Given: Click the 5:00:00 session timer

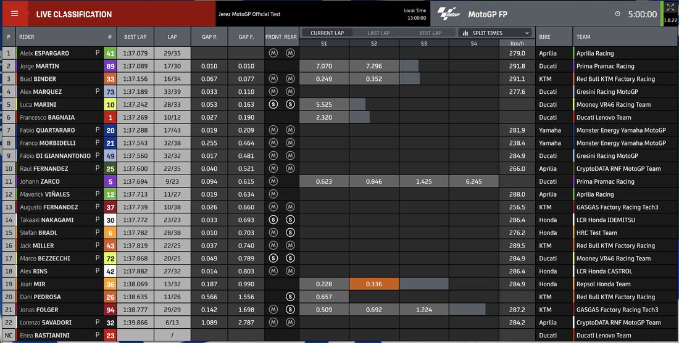Looking at the screenshot, I should point(642,14).
